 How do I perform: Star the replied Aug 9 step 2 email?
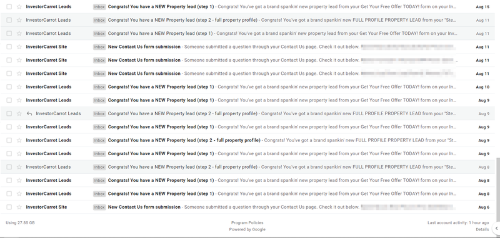(19, 113)
